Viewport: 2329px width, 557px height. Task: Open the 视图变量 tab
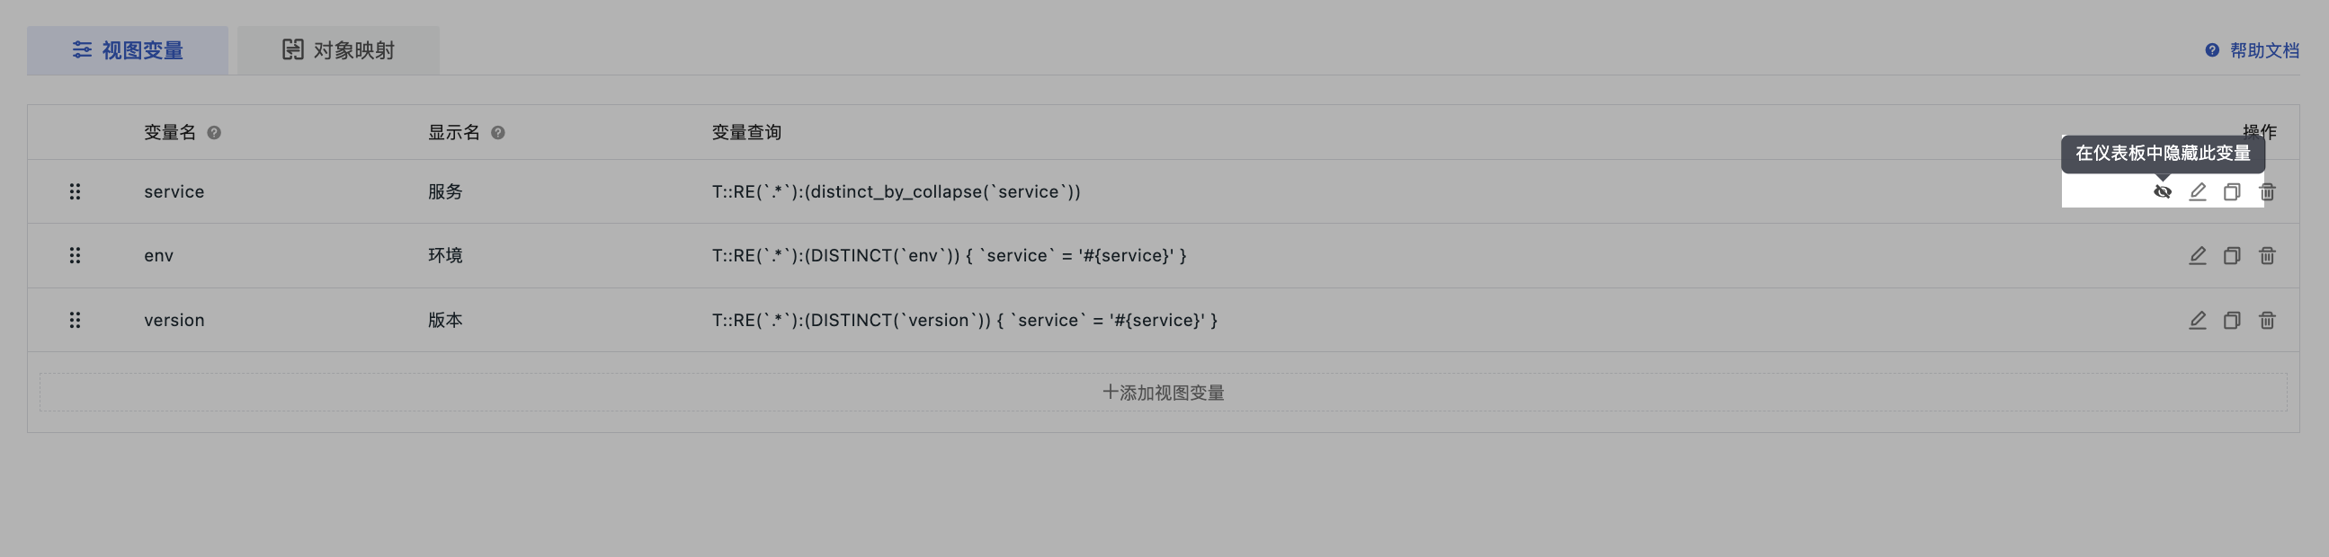[128, 50]
